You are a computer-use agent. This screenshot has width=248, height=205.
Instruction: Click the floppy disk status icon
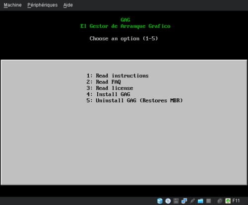pos(176,201)
